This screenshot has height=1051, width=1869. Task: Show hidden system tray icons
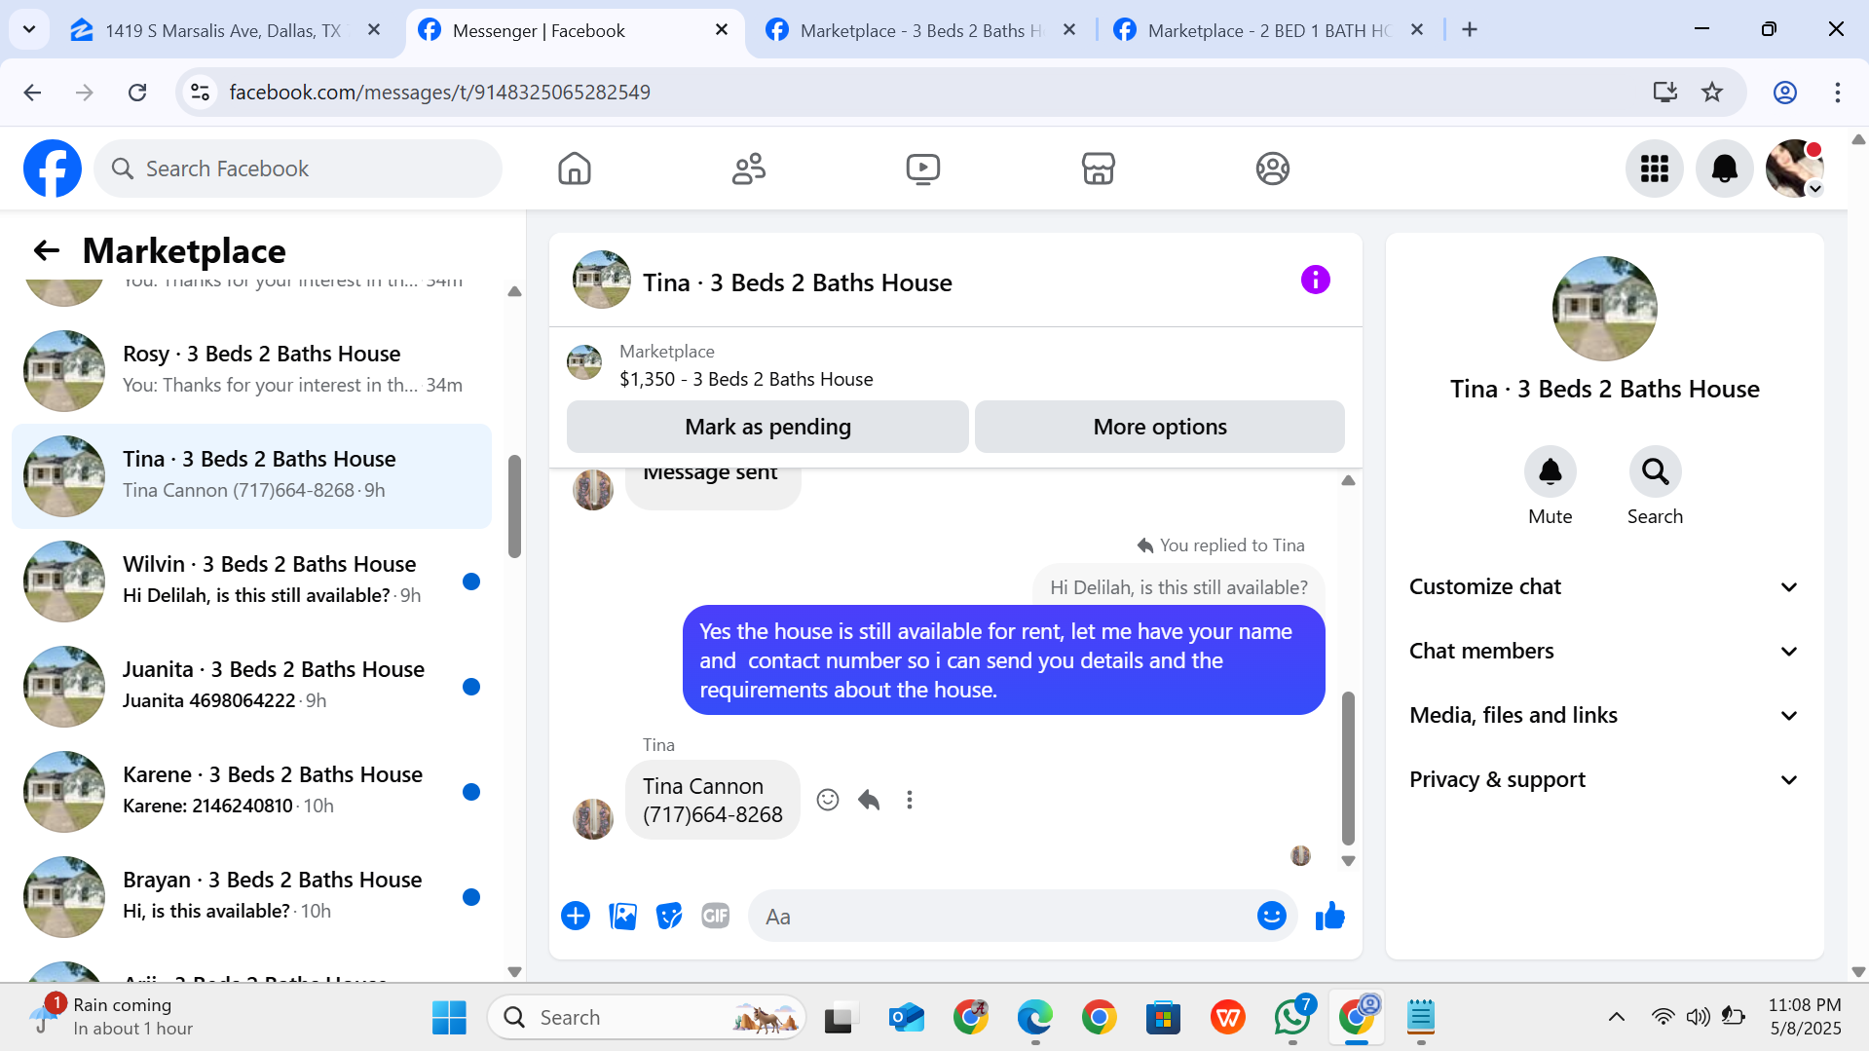click(x=1616, y=1017)
